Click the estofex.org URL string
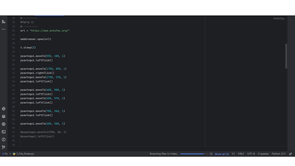The height and width of the screenshot is (166, 295). click(x=49, y=31)
